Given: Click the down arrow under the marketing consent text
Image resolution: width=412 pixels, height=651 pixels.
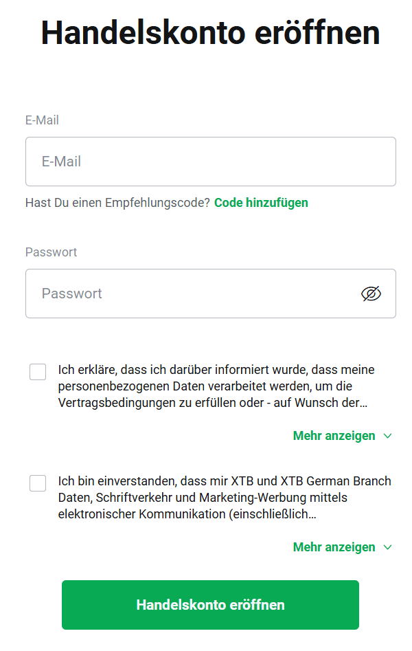Looking at the screenshot, I should click(x=387, y=547).
